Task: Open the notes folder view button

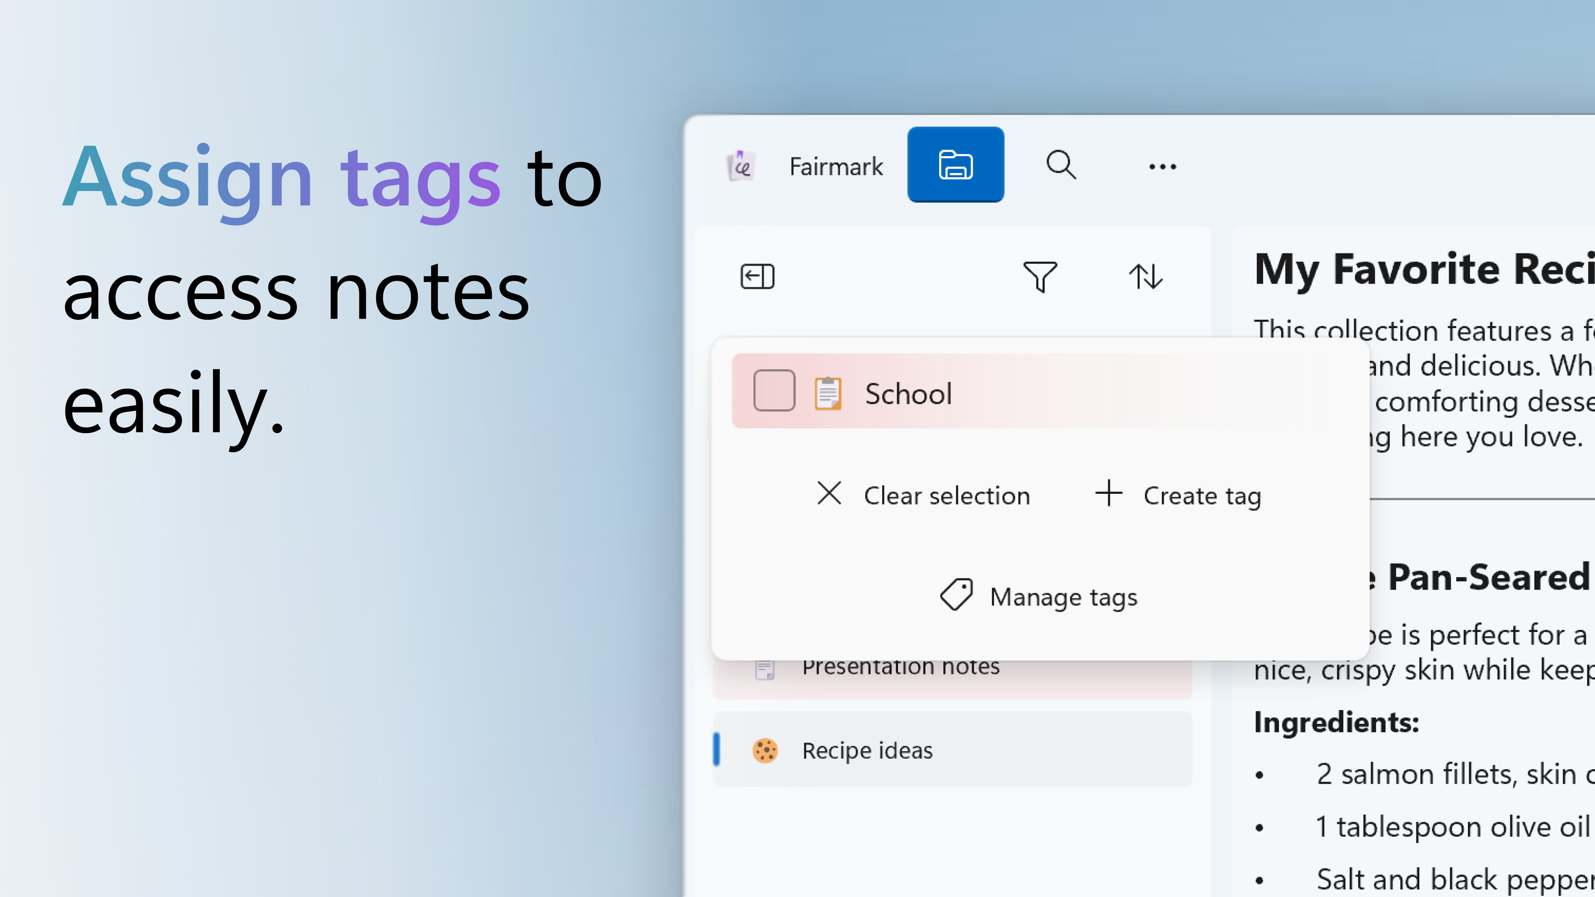Action: (x=955, y=165)
